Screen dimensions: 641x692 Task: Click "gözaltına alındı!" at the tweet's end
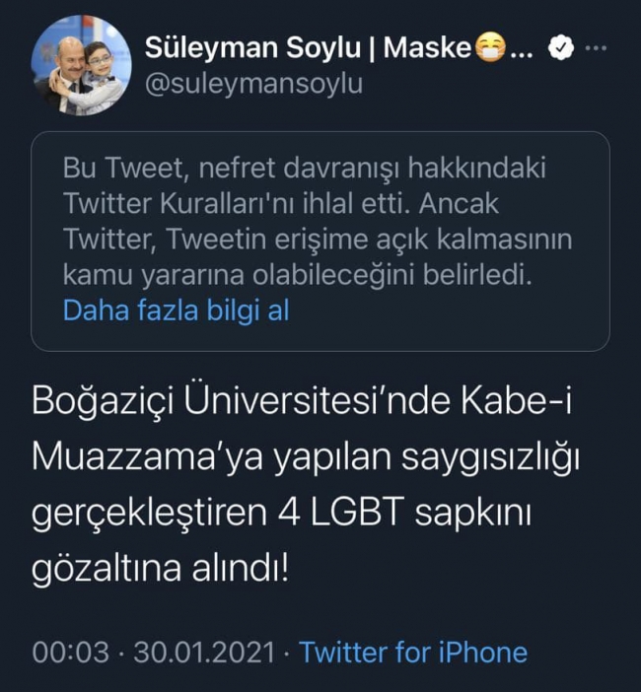[x=162, y=570]
